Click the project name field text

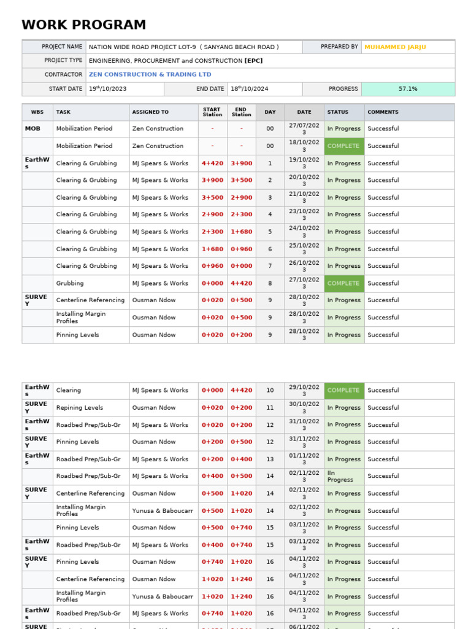click(183, 47)
